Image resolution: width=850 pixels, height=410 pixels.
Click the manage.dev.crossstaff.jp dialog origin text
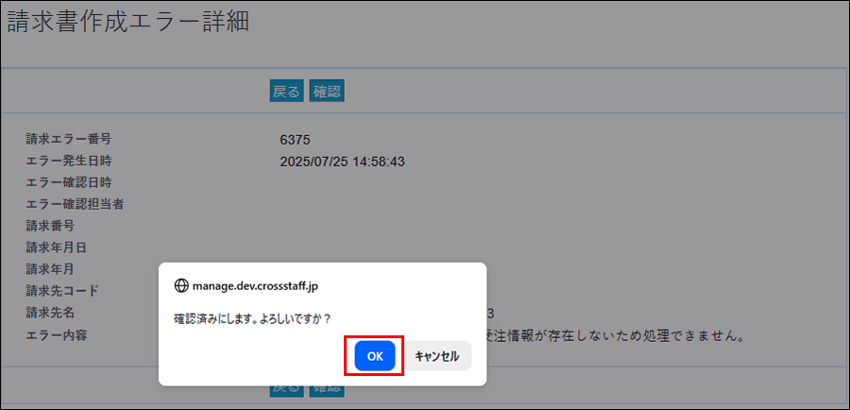255,286
